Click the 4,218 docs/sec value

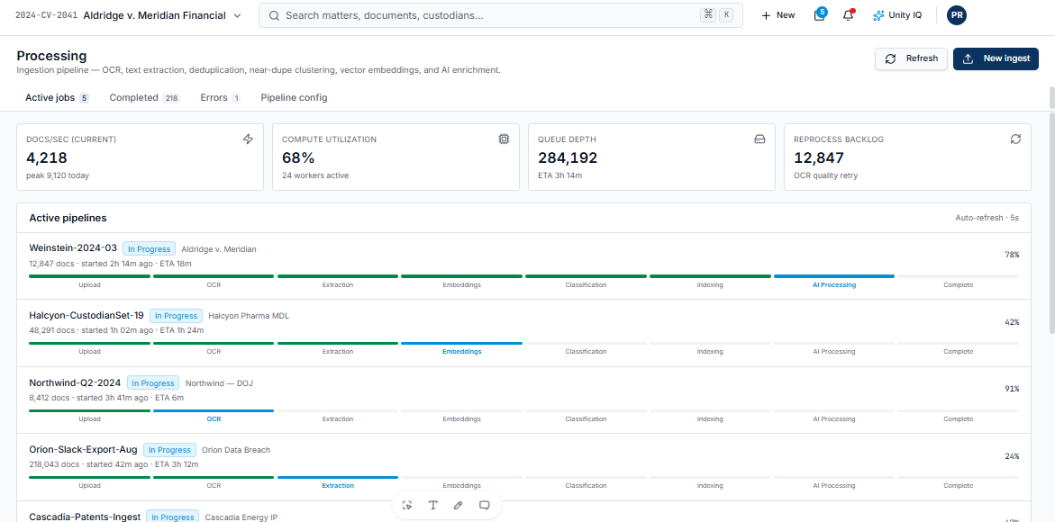tap(47, 157)
